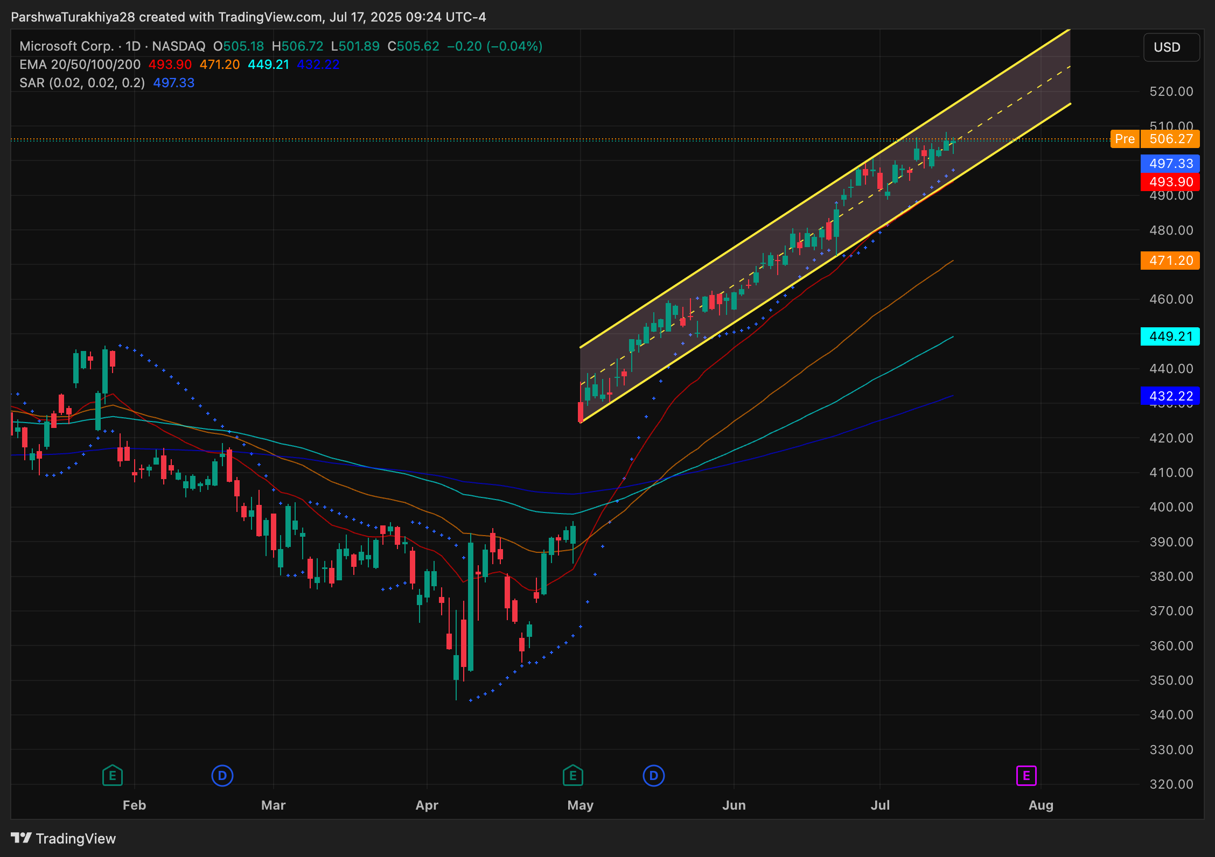The width and height of the screenshot is (1215, 857).
Task: Open the USD currency selector
Action: pos(1171,47)
